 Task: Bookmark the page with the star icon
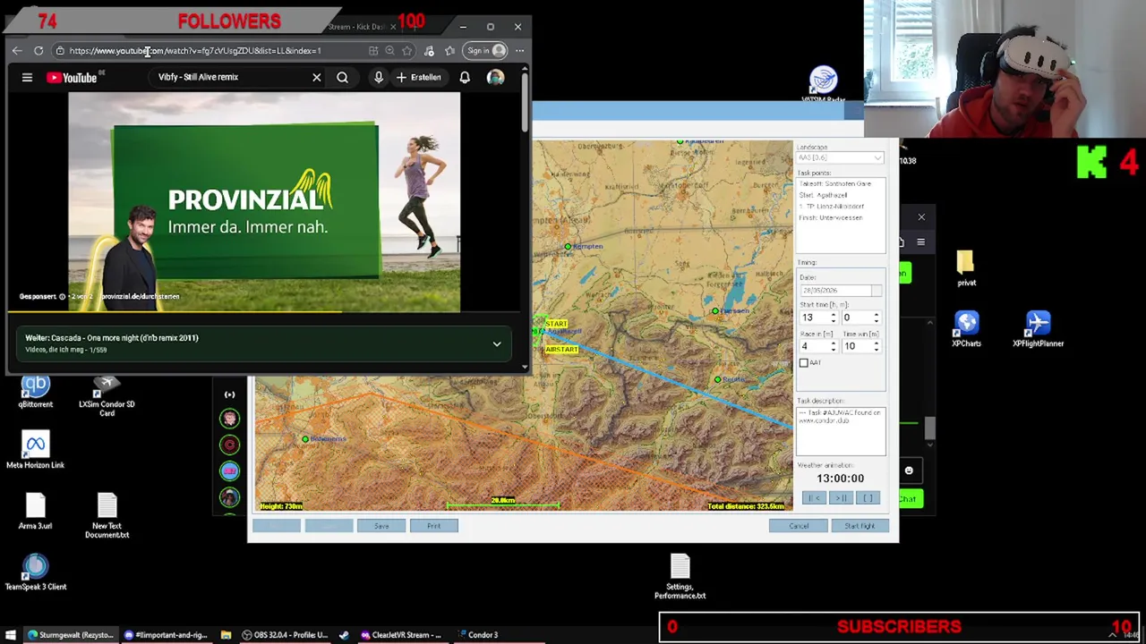pyautogui.click(x=407, y=51)
